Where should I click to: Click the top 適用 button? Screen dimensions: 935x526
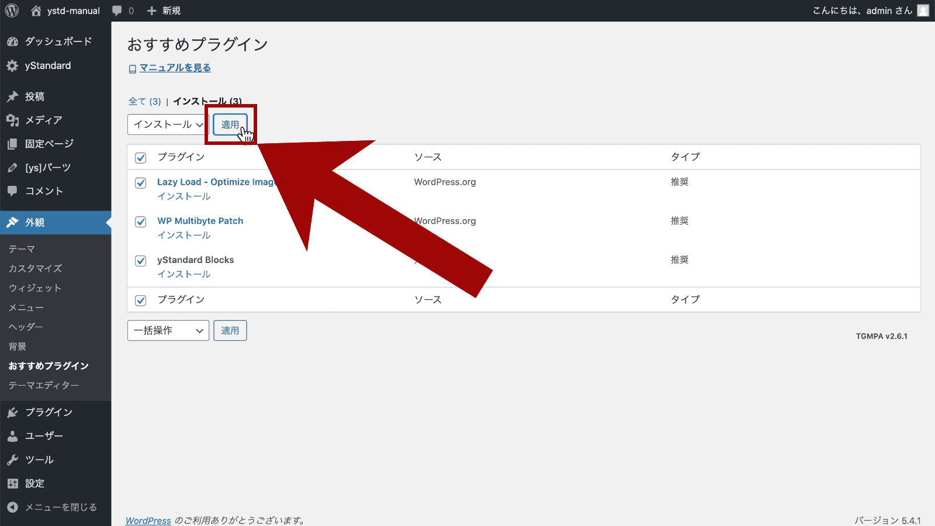(x=230, y=124)
